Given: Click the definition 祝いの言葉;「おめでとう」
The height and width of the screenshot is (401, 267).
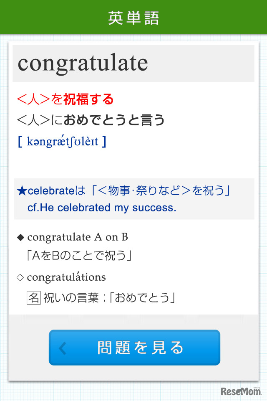Looking at the screenshot, I should click(x=109, y=298).
